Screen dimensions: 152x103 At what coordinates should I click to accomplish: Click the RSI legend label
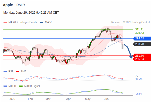click(x=11, y=72)
